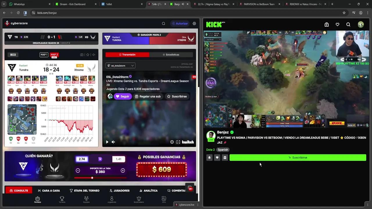The width and height of the screenshot is (372, 209).
Task: Switch to the Estadísticas tab
Action: (x=171, y=55)
